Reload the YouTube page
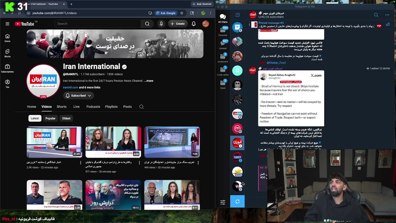 [x=19, y=13]
